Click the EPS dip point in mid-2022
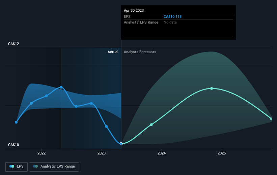 76,106
